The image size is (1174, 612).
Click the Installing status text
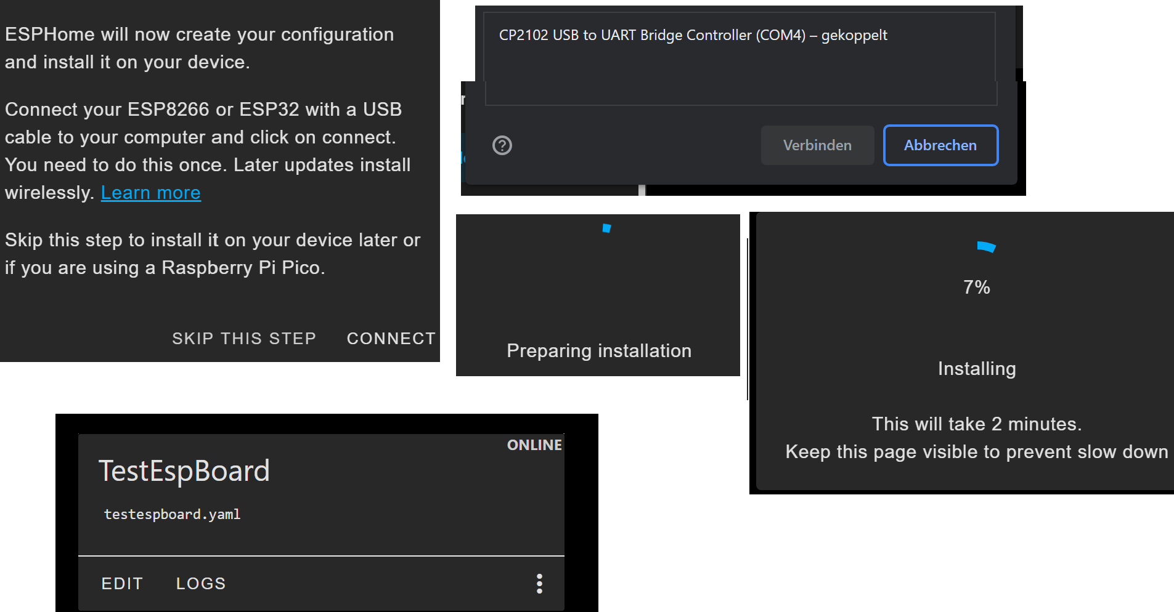click(x=976, y=368)
